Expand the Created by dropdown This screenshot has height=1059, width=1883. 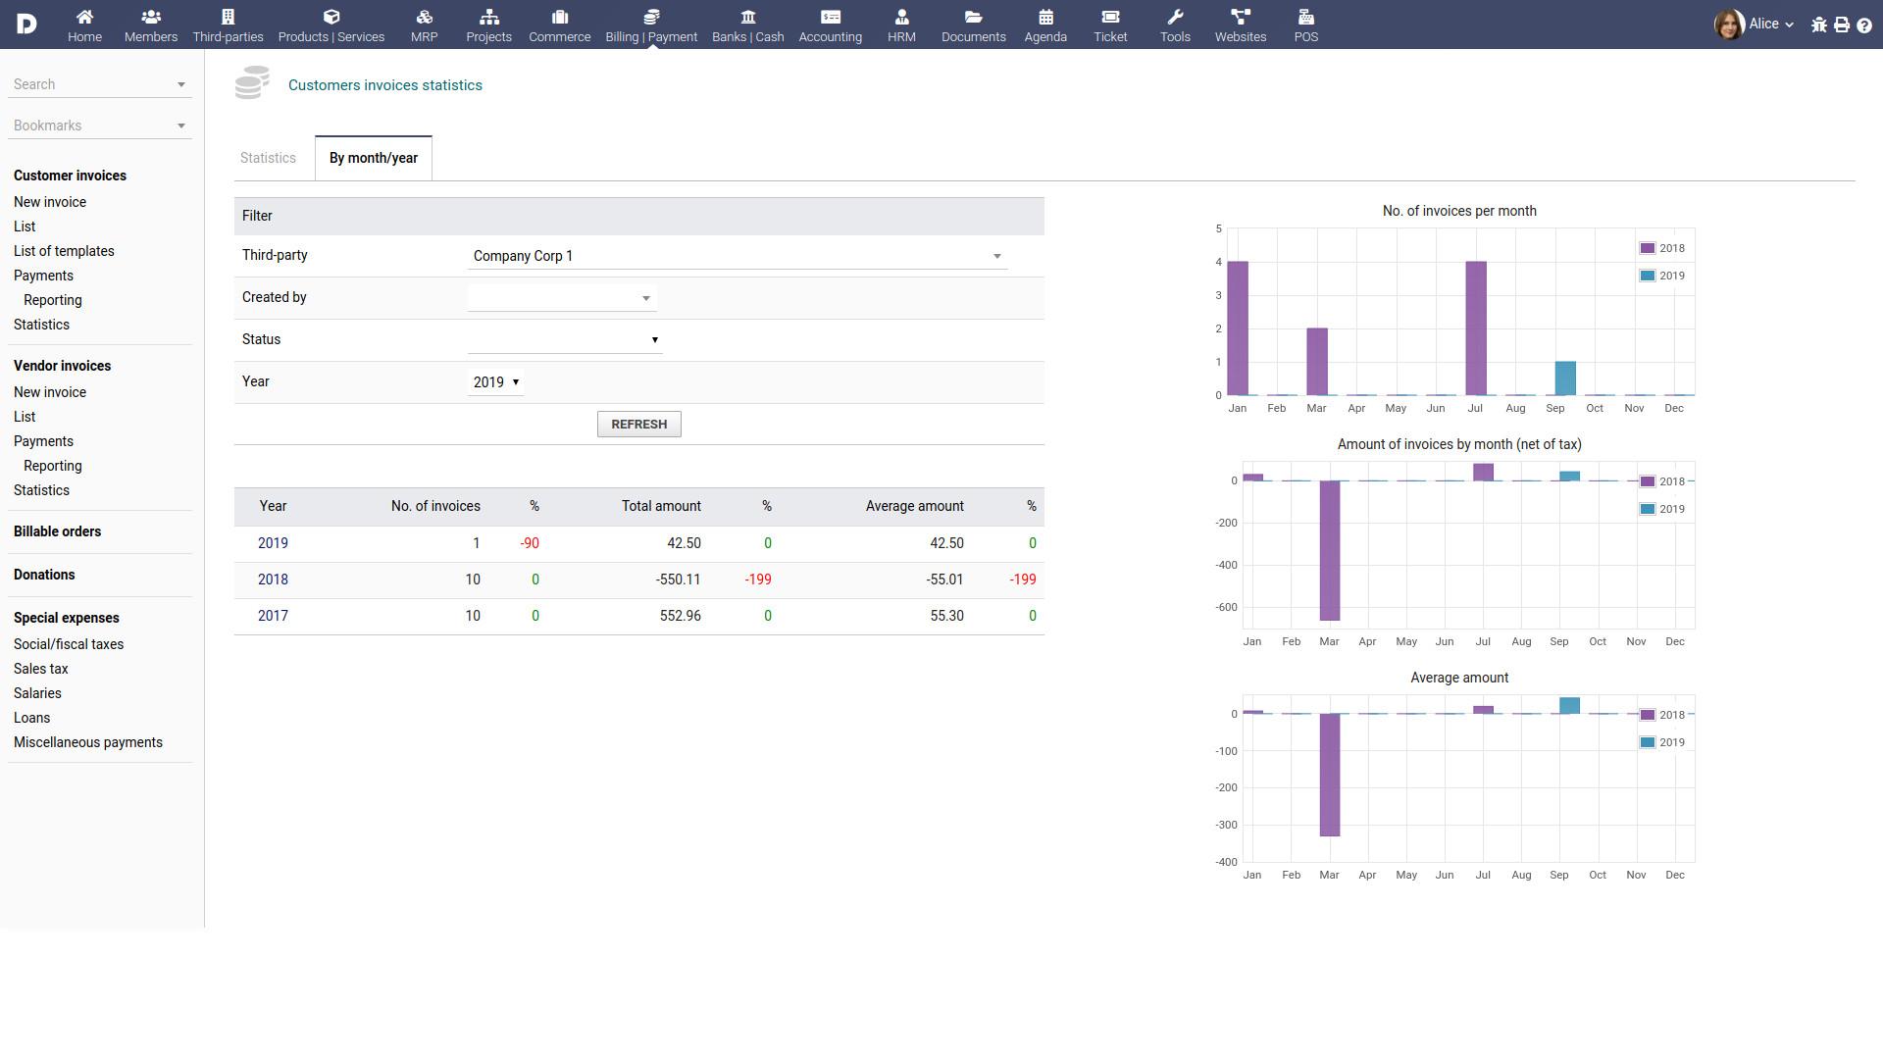tap(644, 297)
